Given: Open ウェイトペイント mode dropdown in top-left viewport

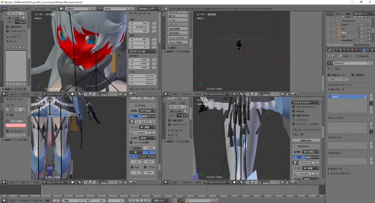Looking at the screenshot, I should click(56, 94).
